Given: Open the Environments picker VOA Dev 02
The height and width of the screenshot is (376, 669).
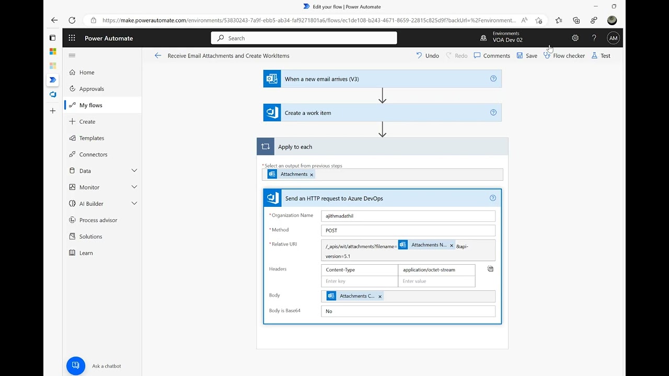Looking at the screenshot, I should [502, 37].
